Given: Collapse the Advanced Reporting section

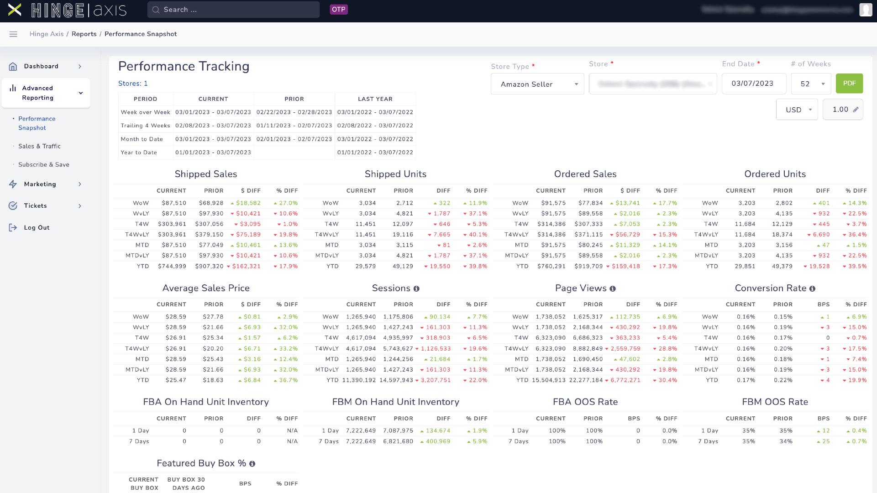Looking at the screenshot, I should pos(80,93).
